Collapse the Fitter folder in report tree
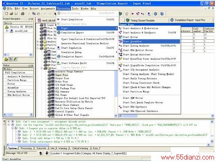This screenshot has width=216, height=162. [38, 48]
